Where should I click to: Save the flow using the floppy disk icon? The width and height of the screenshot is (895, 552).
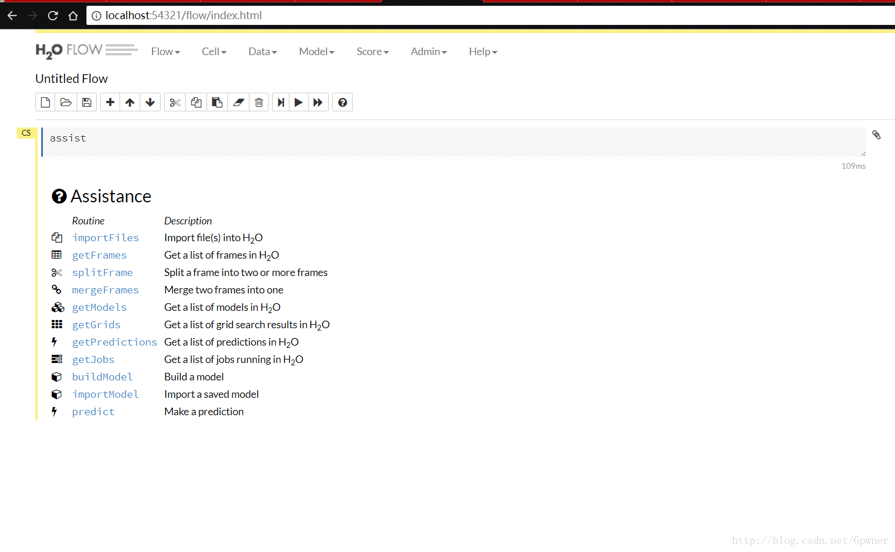click(86, 103)
